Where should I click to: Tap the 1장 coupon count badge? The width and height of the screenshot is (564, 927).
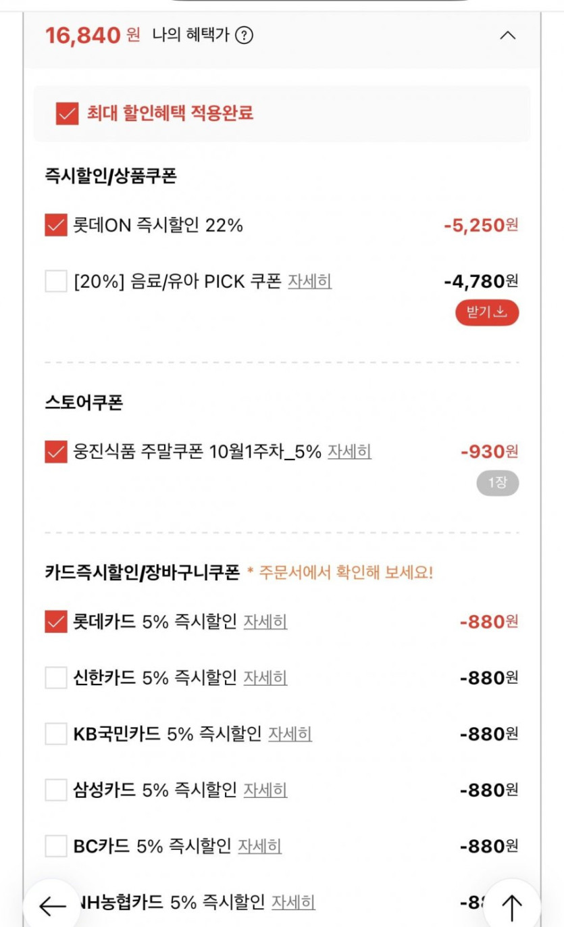click(497, 483)
